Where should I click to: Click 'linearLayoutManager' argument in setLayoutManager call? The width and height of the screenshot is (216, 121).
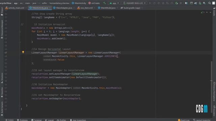(85, 74)
